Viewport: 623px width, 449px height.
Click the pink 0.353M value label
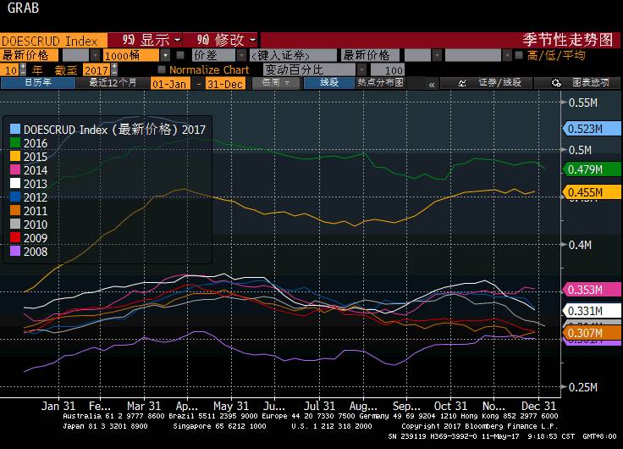(582, 290)
